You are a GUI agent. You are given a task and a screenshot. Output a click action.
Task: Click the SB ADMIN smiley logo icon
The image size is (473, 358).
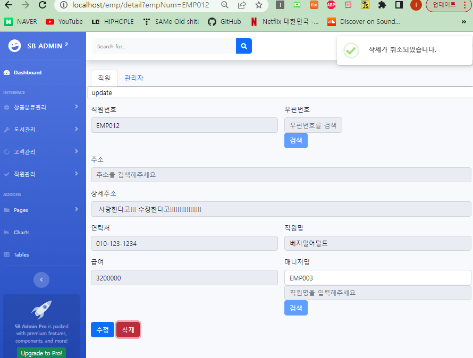pyautogui.click(x=14, y=46)
